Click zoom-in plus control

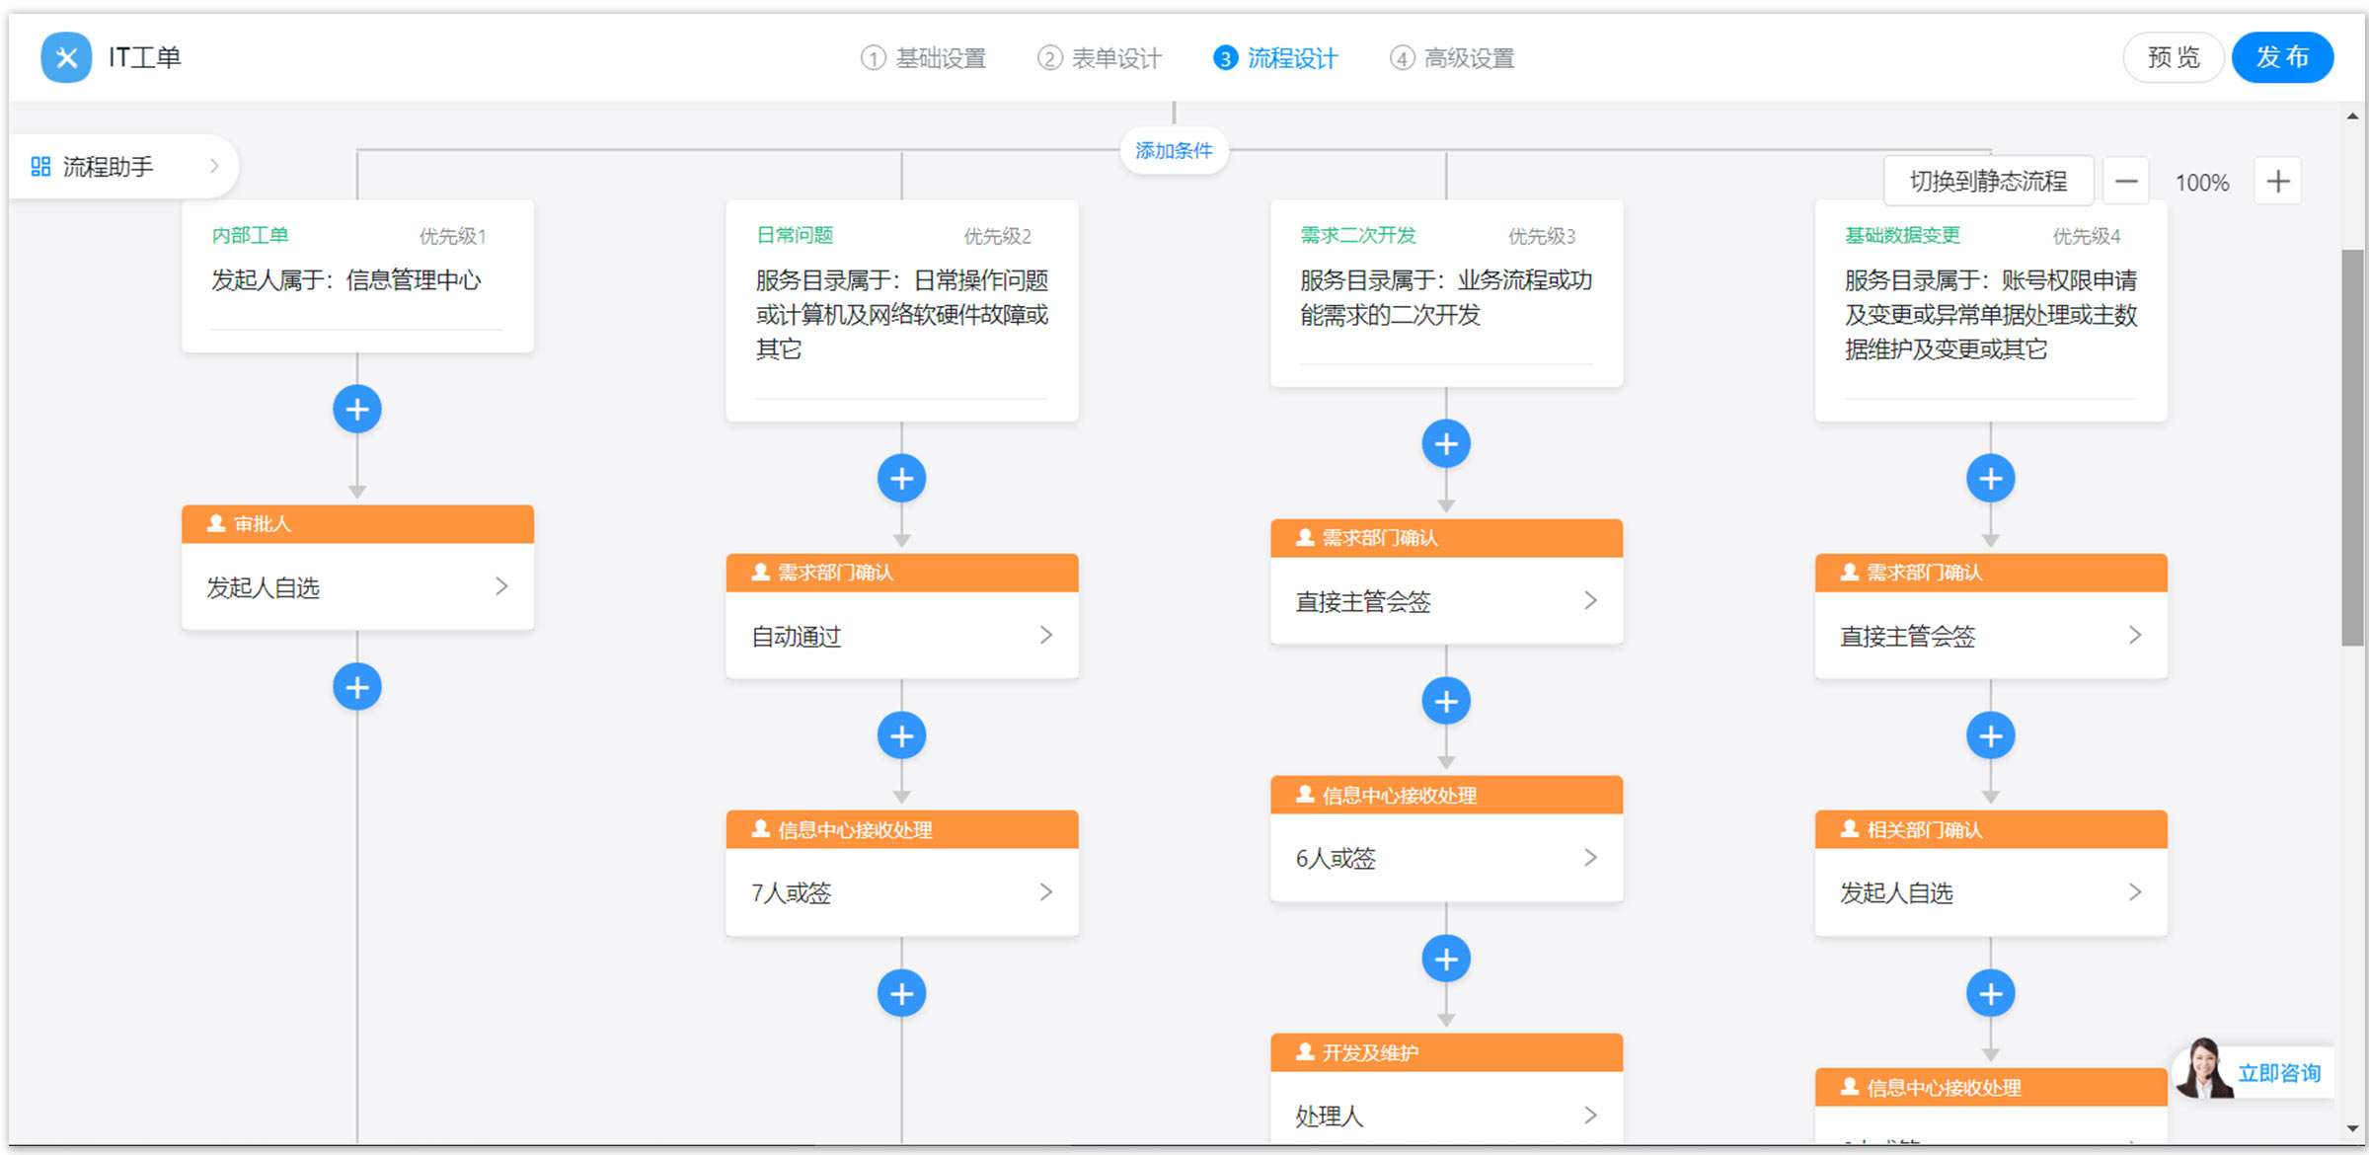pos(2277,181)
